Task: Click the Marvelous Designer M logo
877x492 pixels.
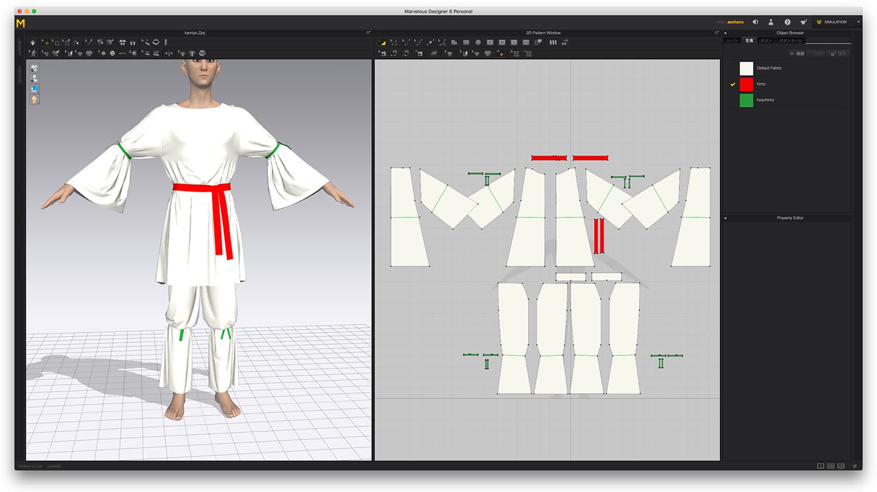Action: (x=20, y=23)
